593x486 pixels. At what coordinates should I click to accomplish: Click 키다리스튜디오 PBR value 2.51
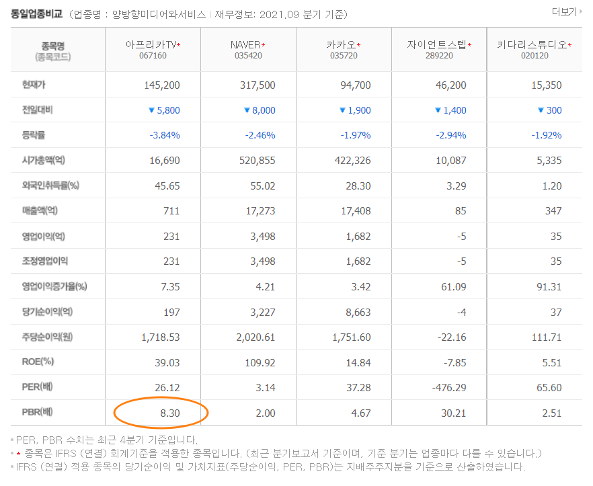(x=552, y=413)
